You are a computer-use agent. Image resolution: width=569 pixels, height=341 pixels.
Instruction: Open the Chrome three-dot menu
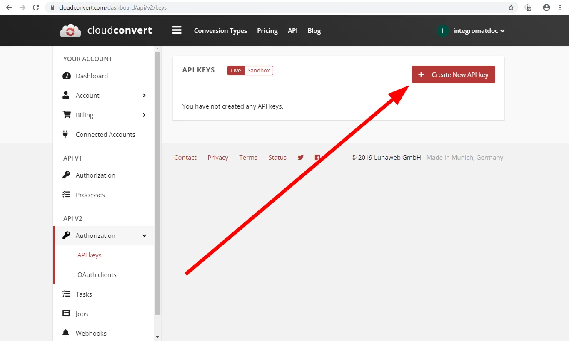point(560,7)
